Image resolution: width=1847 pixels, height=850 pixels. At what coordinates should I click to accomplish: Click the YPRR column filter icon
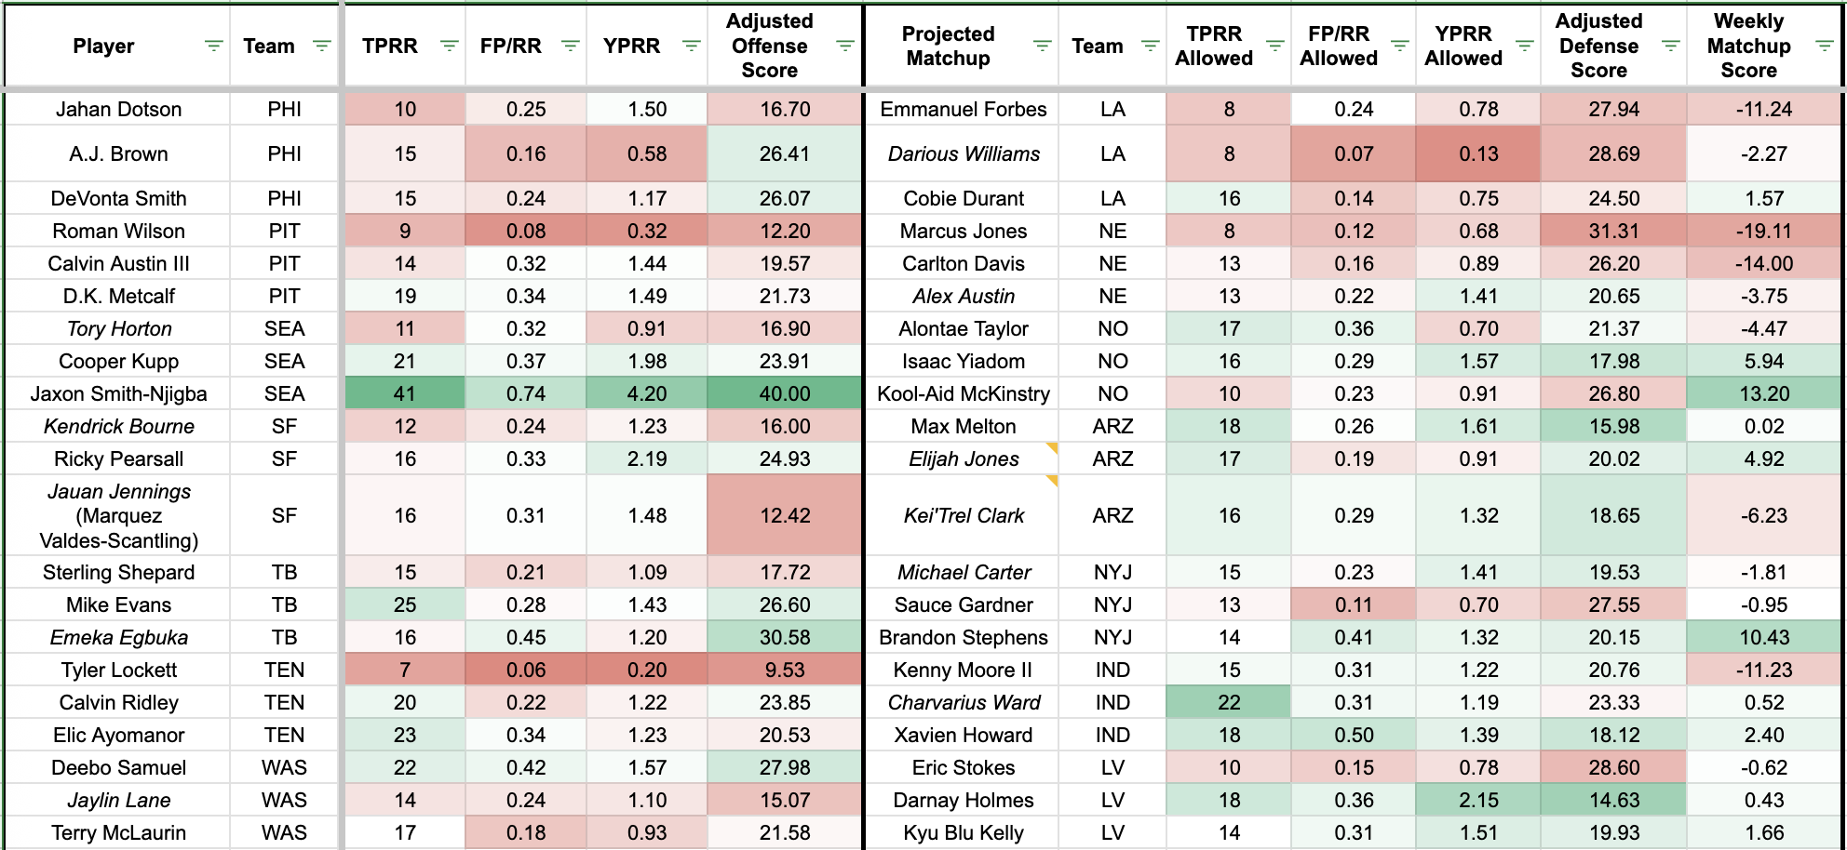tap(691, 46)
